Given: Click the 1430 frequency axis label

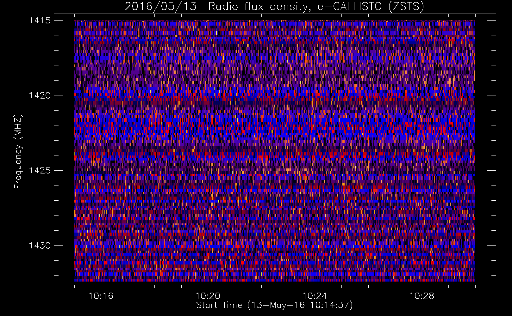Looking at the screenshot, I should pos(40,246).
